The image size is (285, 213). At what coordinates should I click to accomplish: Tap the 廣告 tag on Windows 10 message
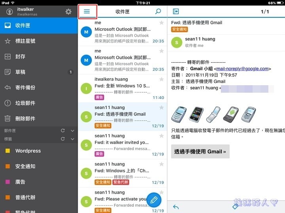pos(99,97)
